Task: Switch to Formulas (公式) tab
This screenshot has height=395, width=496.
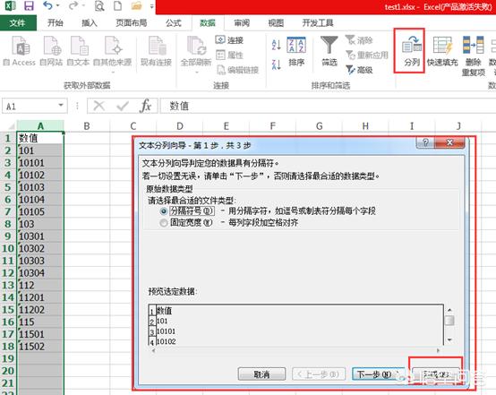Action: pos(174,22)
